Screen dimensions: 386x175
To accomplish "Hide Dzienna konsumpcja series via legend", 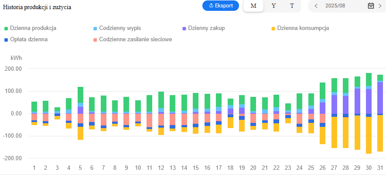I will pyautogui.click(x=303, y=28).
